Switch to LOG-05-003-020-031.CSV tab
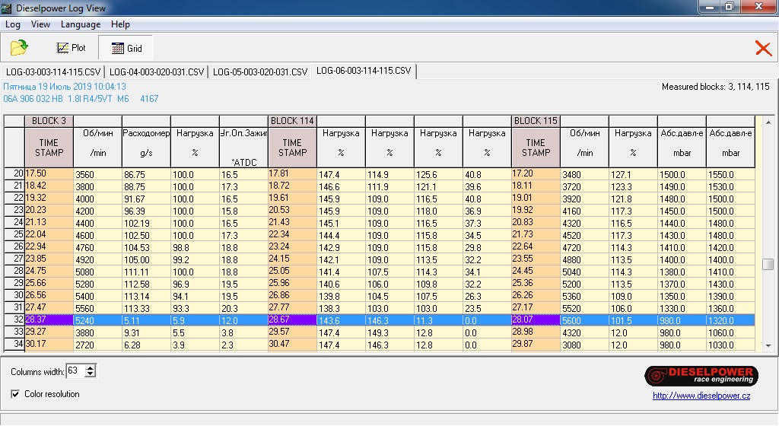The height and width of the screenshot is (426, 779). [260, 72]
